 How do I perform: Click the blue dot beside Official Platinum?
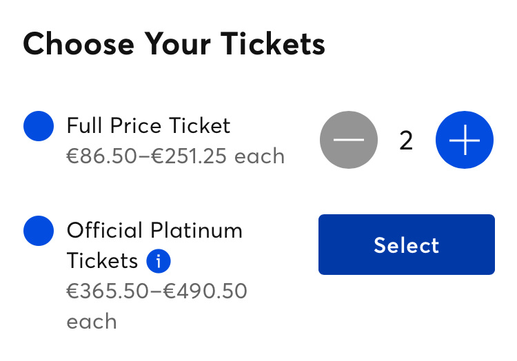pos(39,231)
